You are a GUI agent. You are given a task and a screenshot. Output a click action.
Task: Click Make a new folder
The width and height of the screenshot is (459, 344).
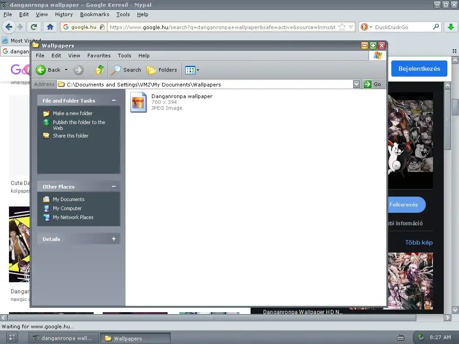click(x=73, y=113)
